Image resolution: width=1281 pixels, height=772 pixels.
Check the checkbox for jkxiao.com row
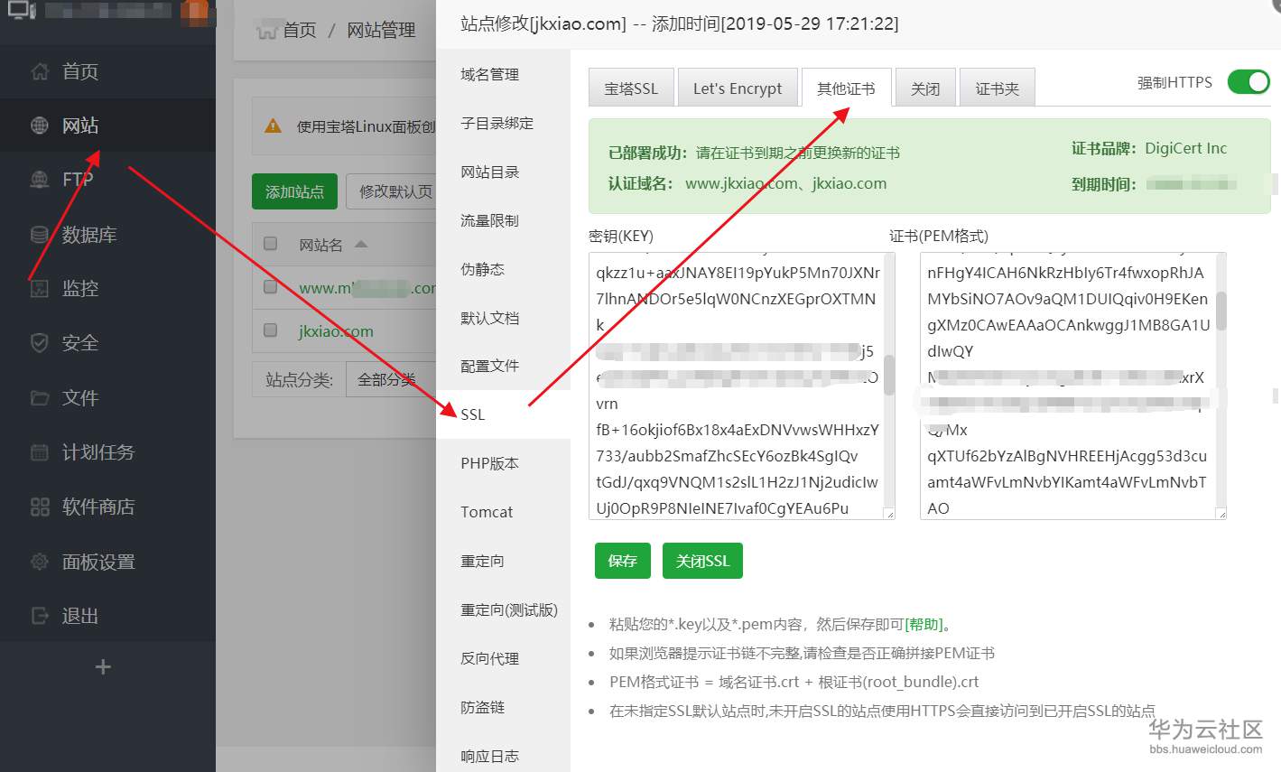[270, 330]
